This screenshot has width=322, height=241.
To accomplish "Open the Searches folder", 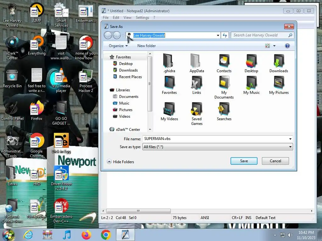I will point(224,111).
